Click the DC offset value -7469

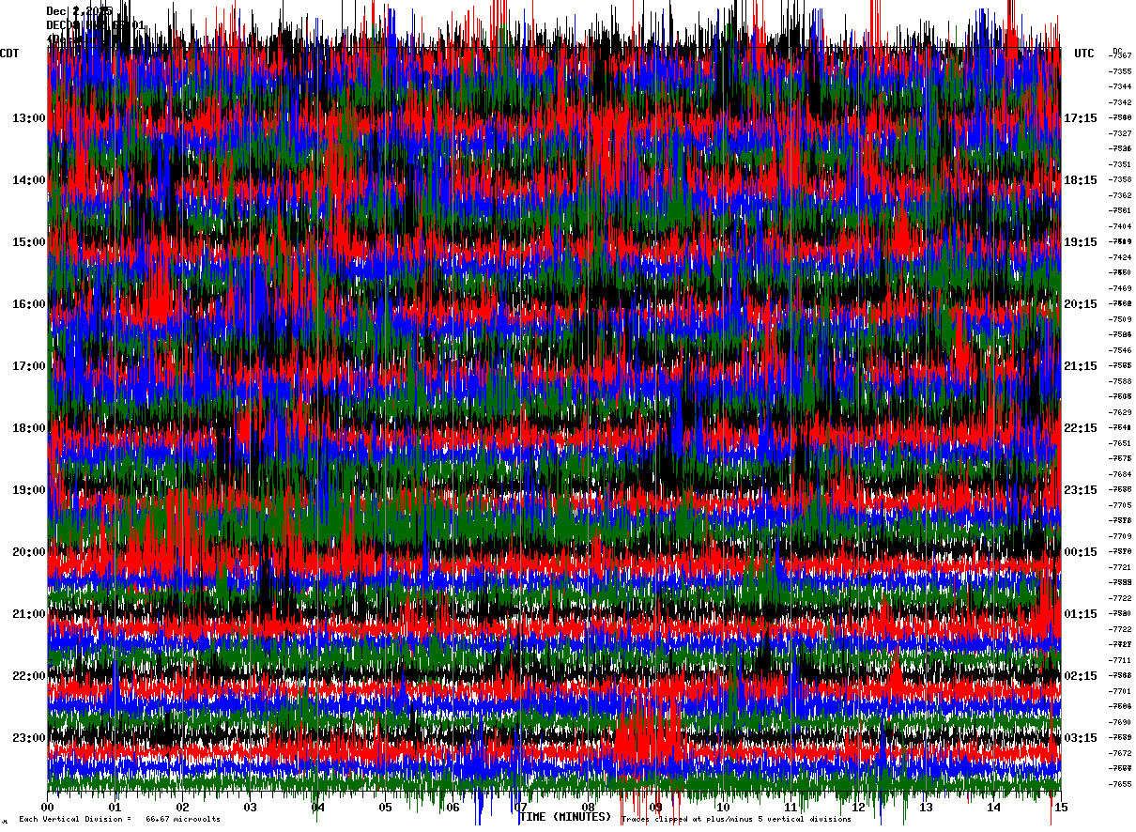(x=1120, y=288)
